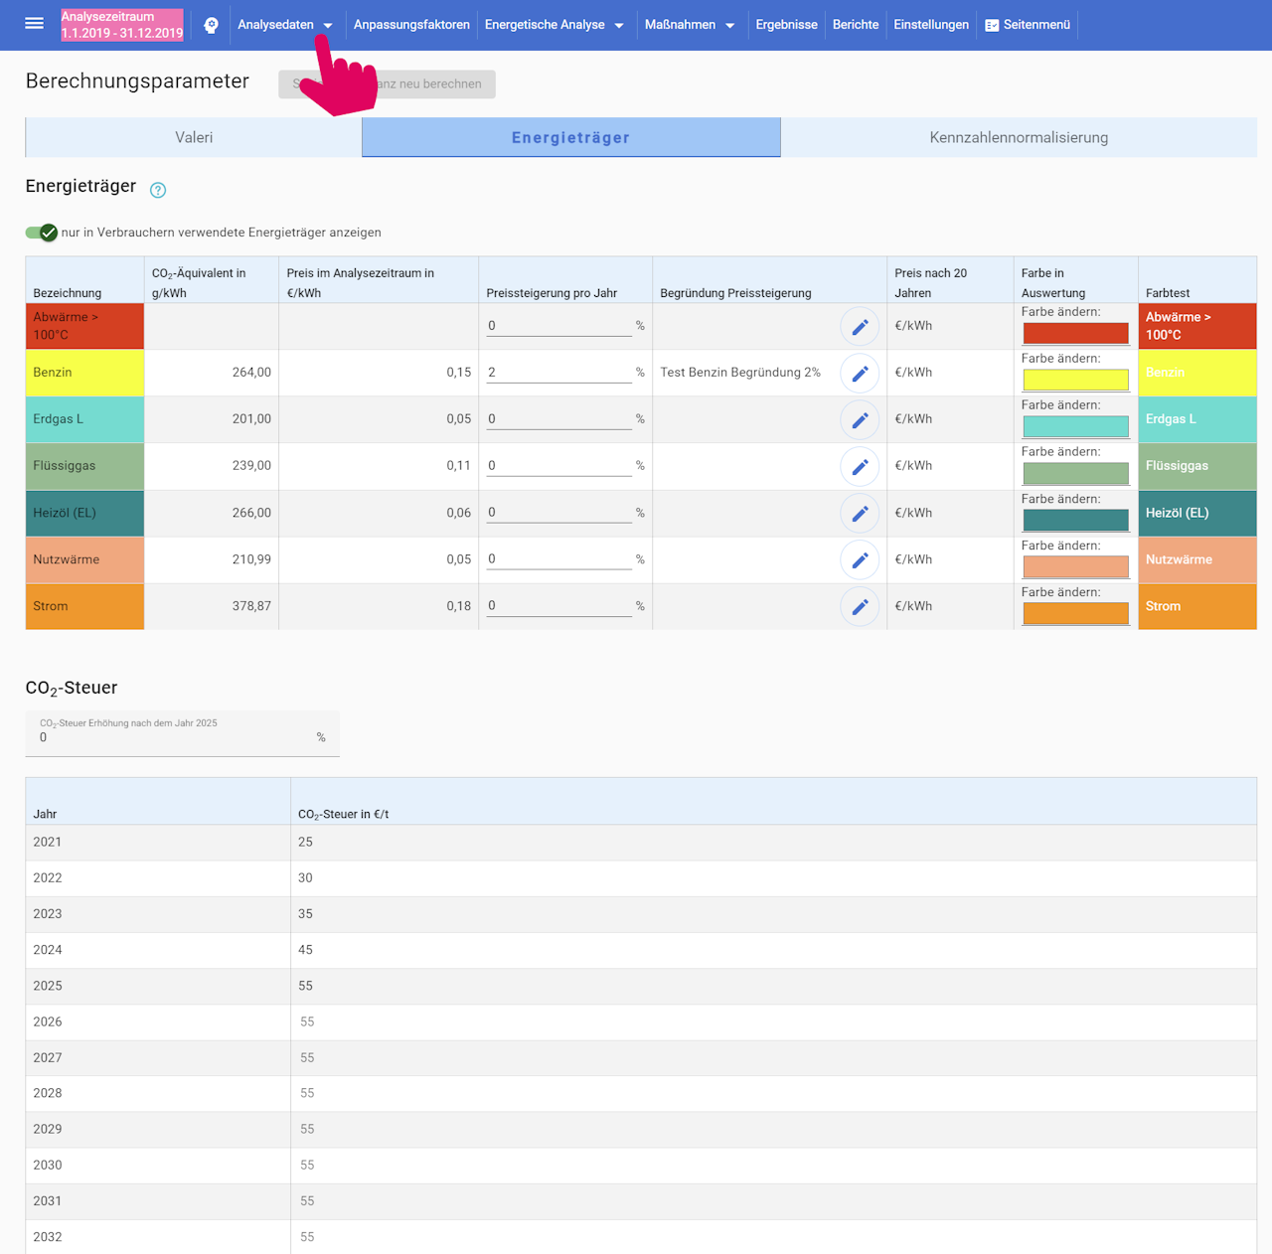The width and height of the screenshot is (1272, 1254).
Task: Click pencil icon in Strom row
Action: tap(860, 607)
